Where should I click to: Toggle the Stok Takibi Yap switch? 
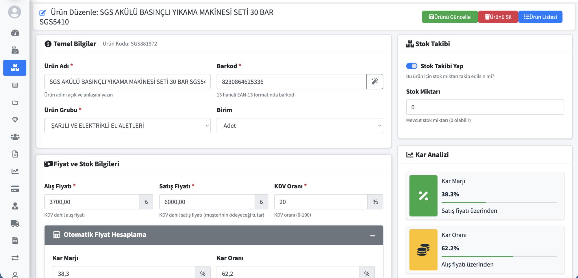pyautogui.click(x=412, y=66)
